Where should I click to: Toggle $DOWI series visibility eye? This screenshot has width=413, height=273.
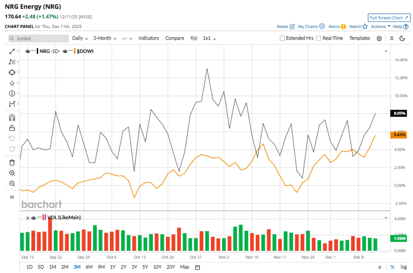pos(65,51)
